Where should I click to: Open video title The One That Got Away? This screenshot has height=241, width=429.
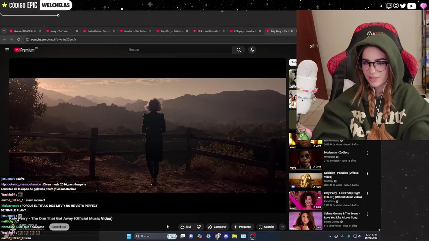click(61, 219)
